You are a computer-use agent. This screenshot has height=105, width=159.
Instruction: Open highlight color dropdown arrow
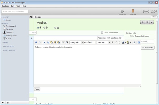click(x=130, y=42)
